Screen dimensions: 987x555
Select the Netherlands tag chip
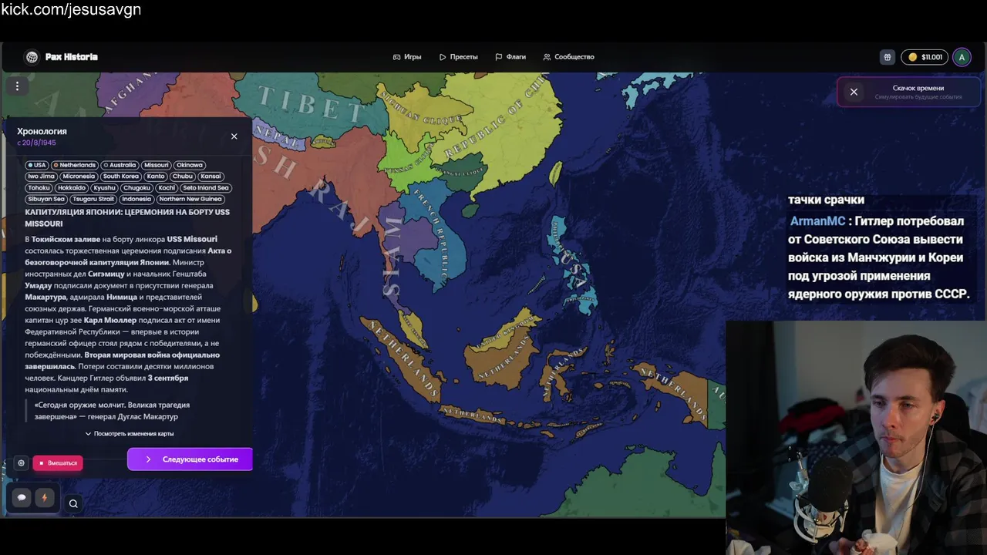tap(75, 165)
